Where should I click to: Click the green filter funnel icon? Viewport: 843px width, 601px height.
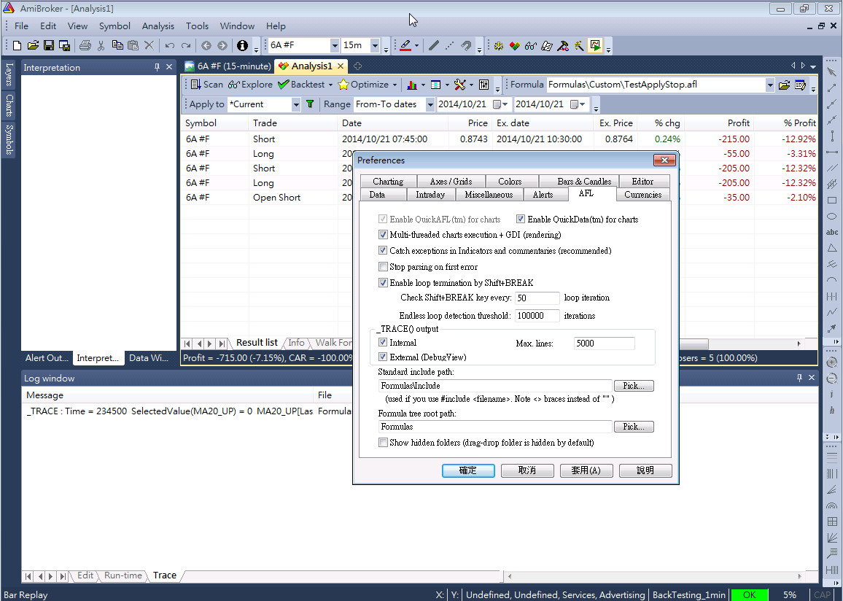[x=310, y=104]
